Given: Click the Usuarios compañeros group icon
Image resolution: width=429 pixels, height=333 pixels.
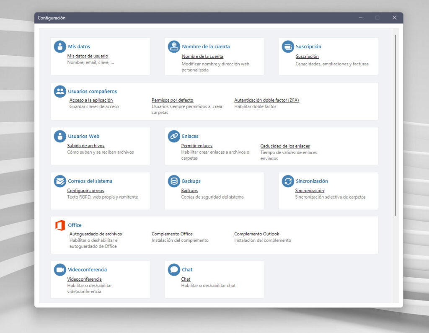Looking at the screenshot, I should 60,91.
